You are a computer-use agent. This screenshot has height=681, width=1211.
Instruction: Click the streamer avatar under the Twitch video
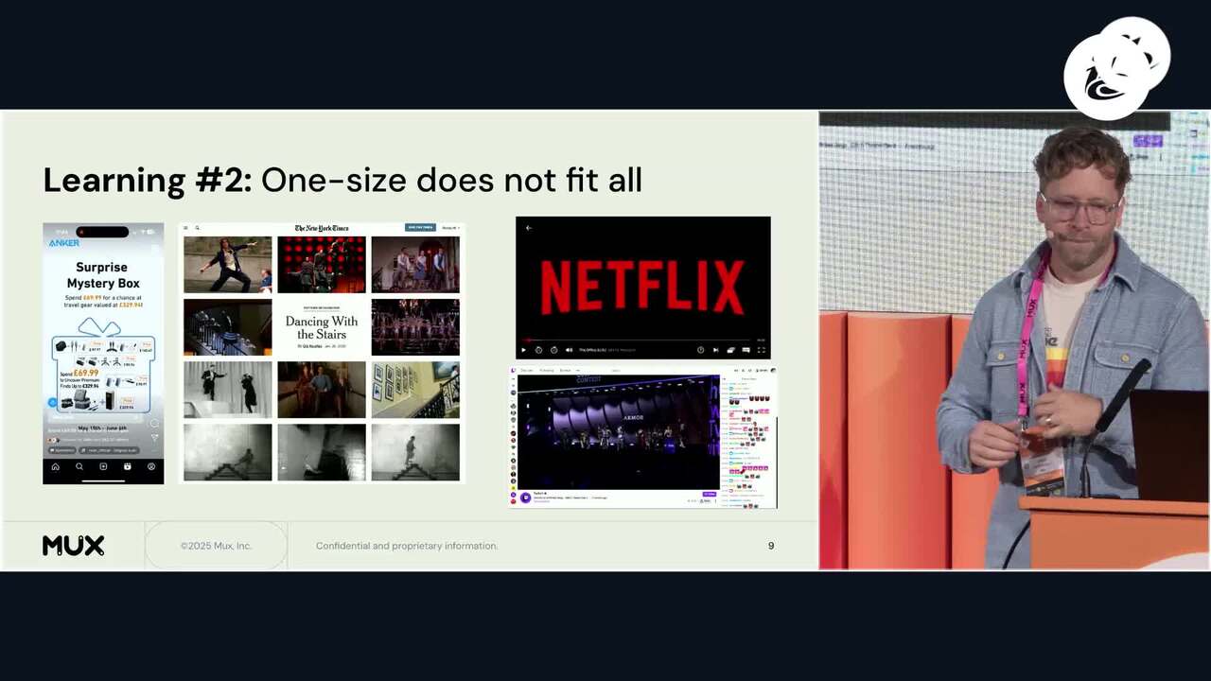point(525,498)
